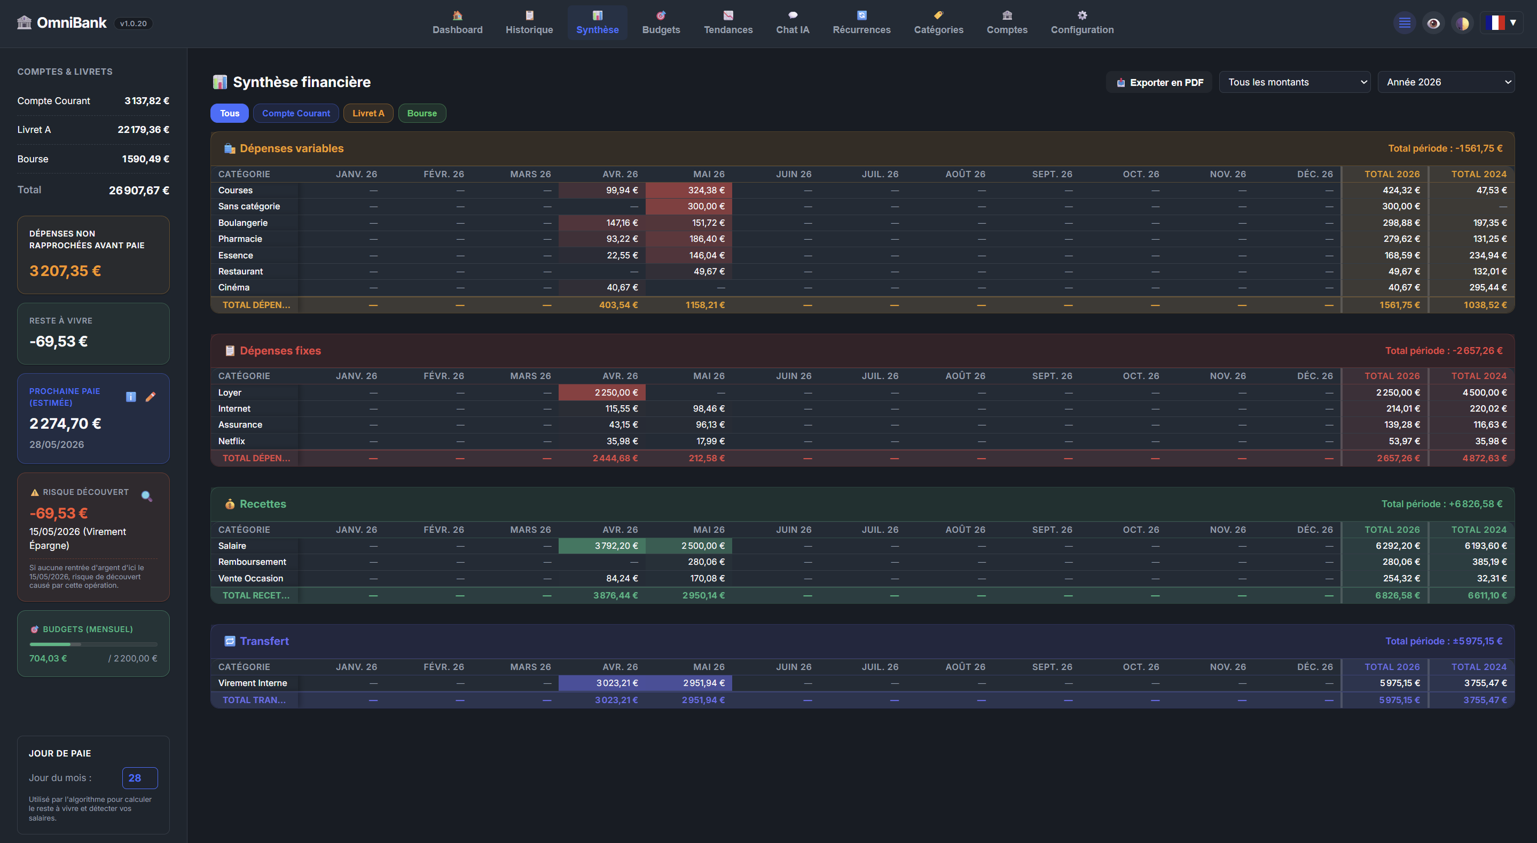This screenshot has width=1537, height=843.
Task: Click the info icon on Prochaine Paie card
Action: [x=131, y=397]
